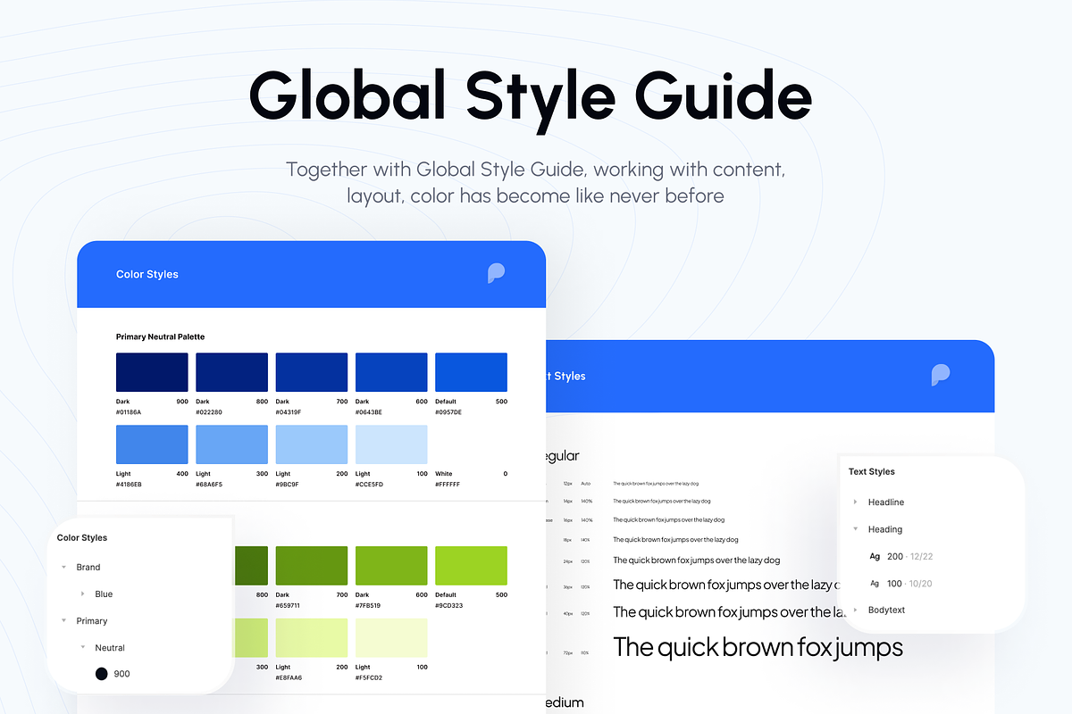Collapse the Heading group arrow in Text Styles
This screenshot has height=714, width=1072.
point(855,529)
